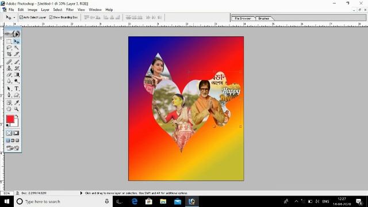368x207 pixels.
Task: Select the Zoom magnifier tool
Action: click(x=17, y=109)
